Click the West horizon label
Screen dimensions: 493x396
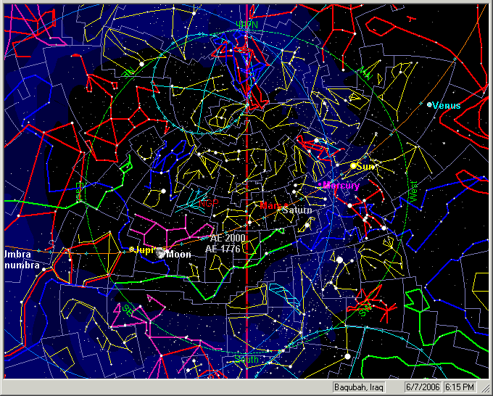(x=413, y=191)
